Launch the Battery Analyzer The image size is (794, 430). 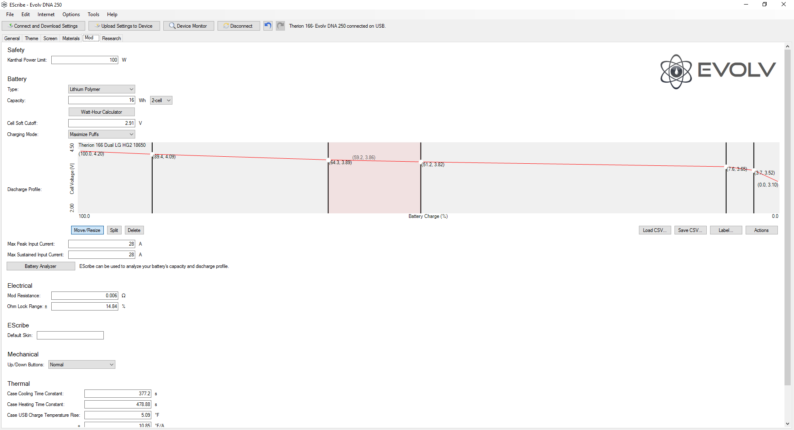[x=41, y=266]
